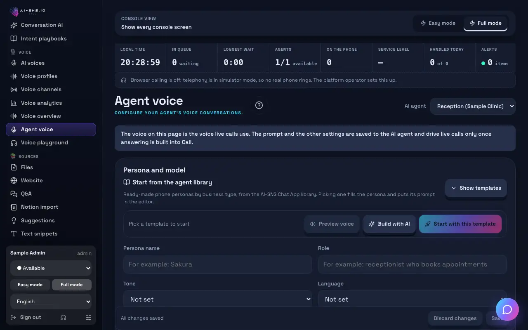
Task: Click the Discard changes button
Action: [x=455, y=318]
